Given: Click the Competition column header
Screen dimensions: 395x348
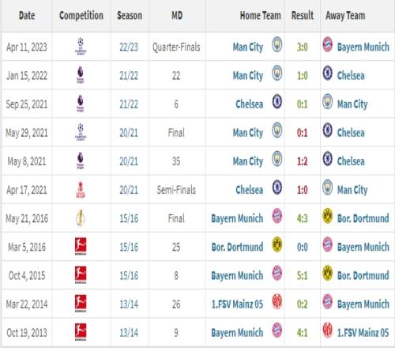Looking at the screenshot, I should point(81,15).
